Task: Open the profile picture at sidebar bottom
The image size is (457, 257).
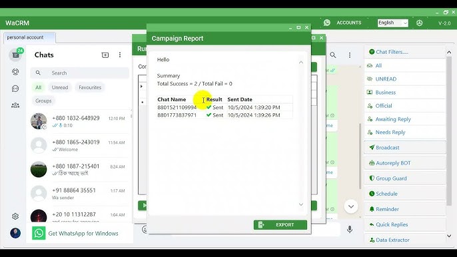Action: [15, 233]
